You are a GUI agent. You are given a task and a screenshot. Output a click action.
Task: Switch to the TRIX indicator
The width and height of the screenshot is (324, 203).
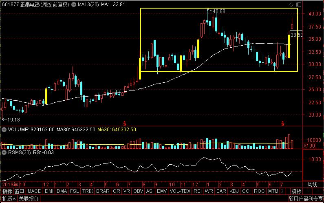[x=88, y=191]
